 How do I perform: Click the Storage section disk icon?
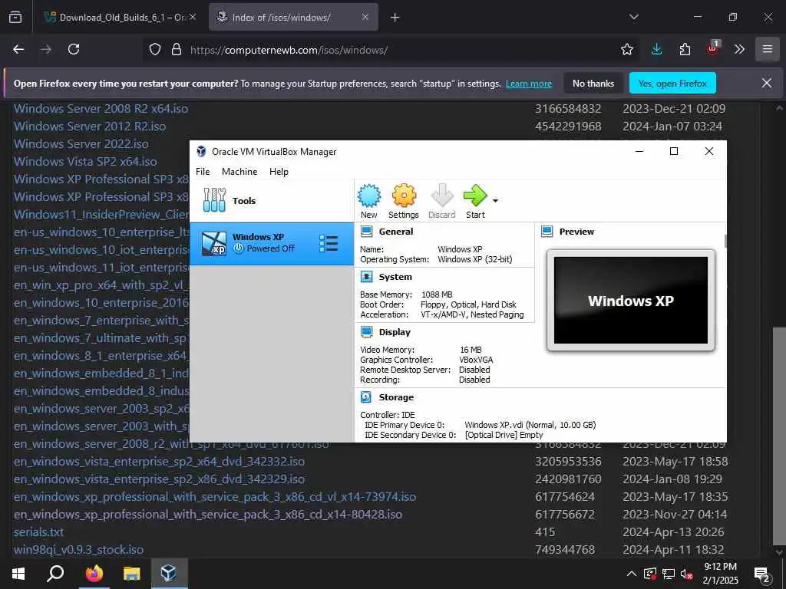(366, 397)
